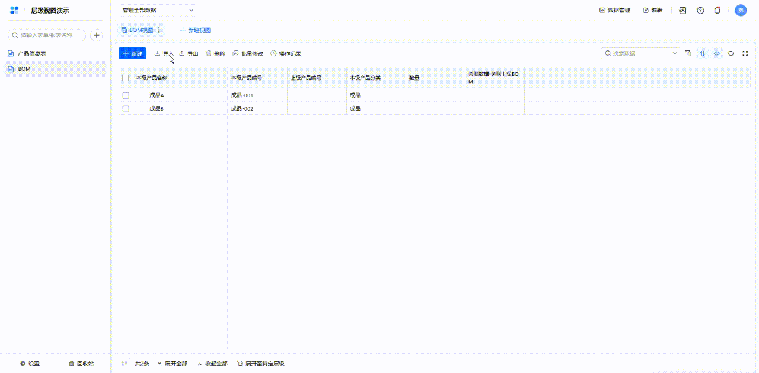Click the 导入 import button
This screenshot has height=373, width=759.
coord(164,53)
